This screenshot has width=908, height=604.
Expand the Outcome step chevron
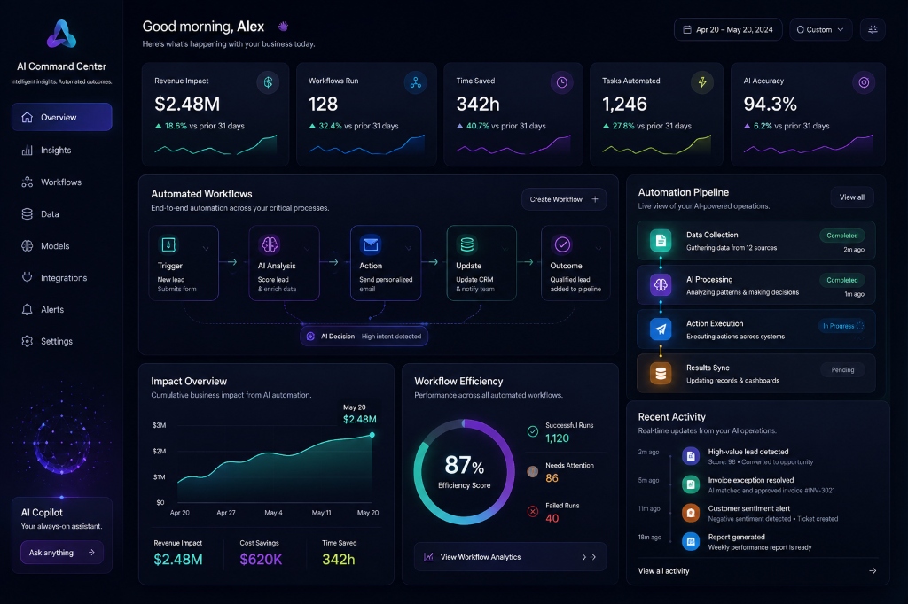pyautogui.click(x=599, y=249)
